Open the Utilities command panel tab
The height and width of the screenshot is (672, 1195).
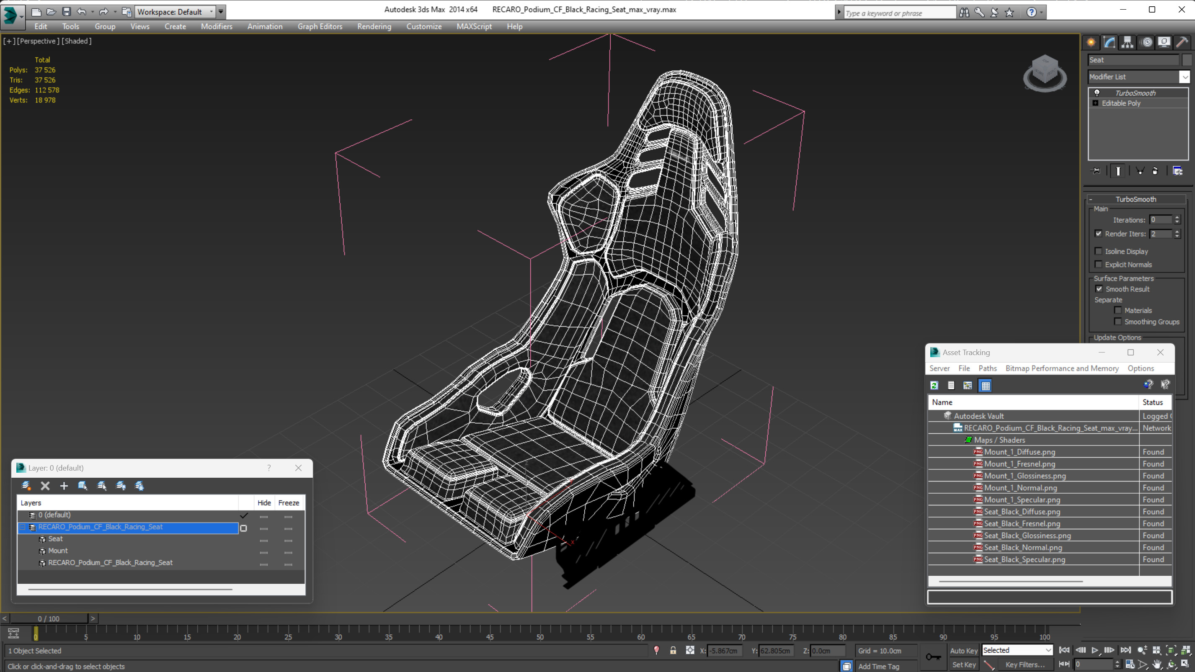click(x=1182, y=42)
